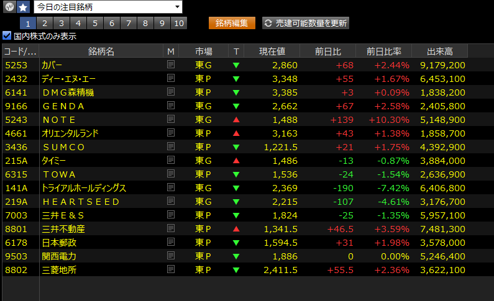Open memo icon for タイミー row

click(x=171, y=160)
